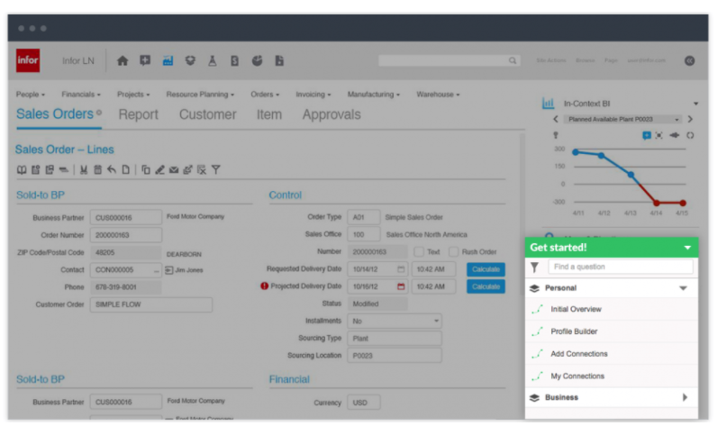
Task: Go to the Home icon
Action: [x=123, y=60]
